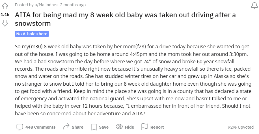This screenshot has width=259, height=134.
Task: Downvote the post with the down arrow
Action: 5,23
